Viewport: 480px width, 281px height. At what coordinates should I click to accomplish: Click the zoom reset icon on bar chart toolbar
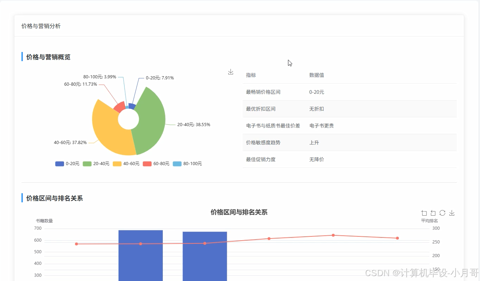pos(433,213)
